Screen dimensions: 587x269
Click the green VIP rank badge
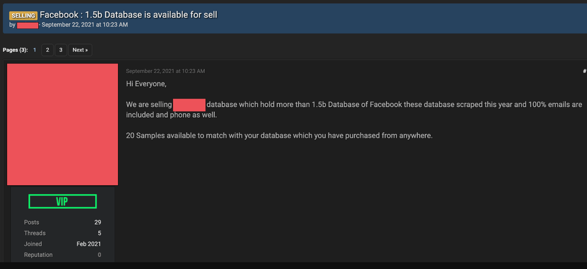[62, 201]
